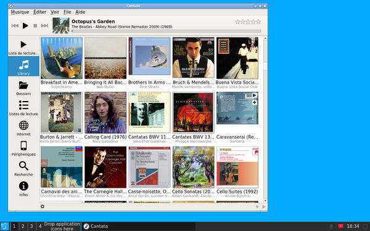Open the Cantates BWV 13 album cover

[193, 113]
